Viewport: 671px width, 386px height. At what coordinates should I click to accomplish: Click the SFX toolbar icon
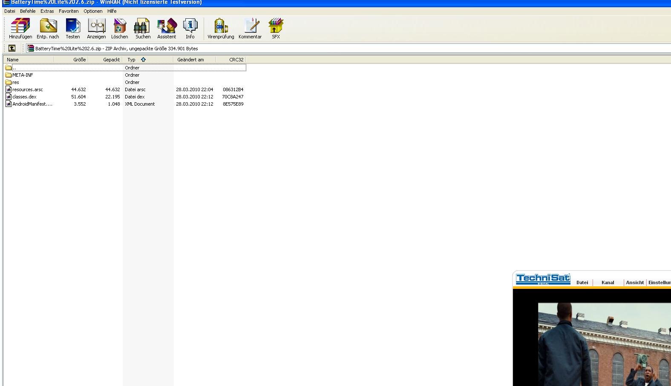pyautogui.click(x=276, y=26)
